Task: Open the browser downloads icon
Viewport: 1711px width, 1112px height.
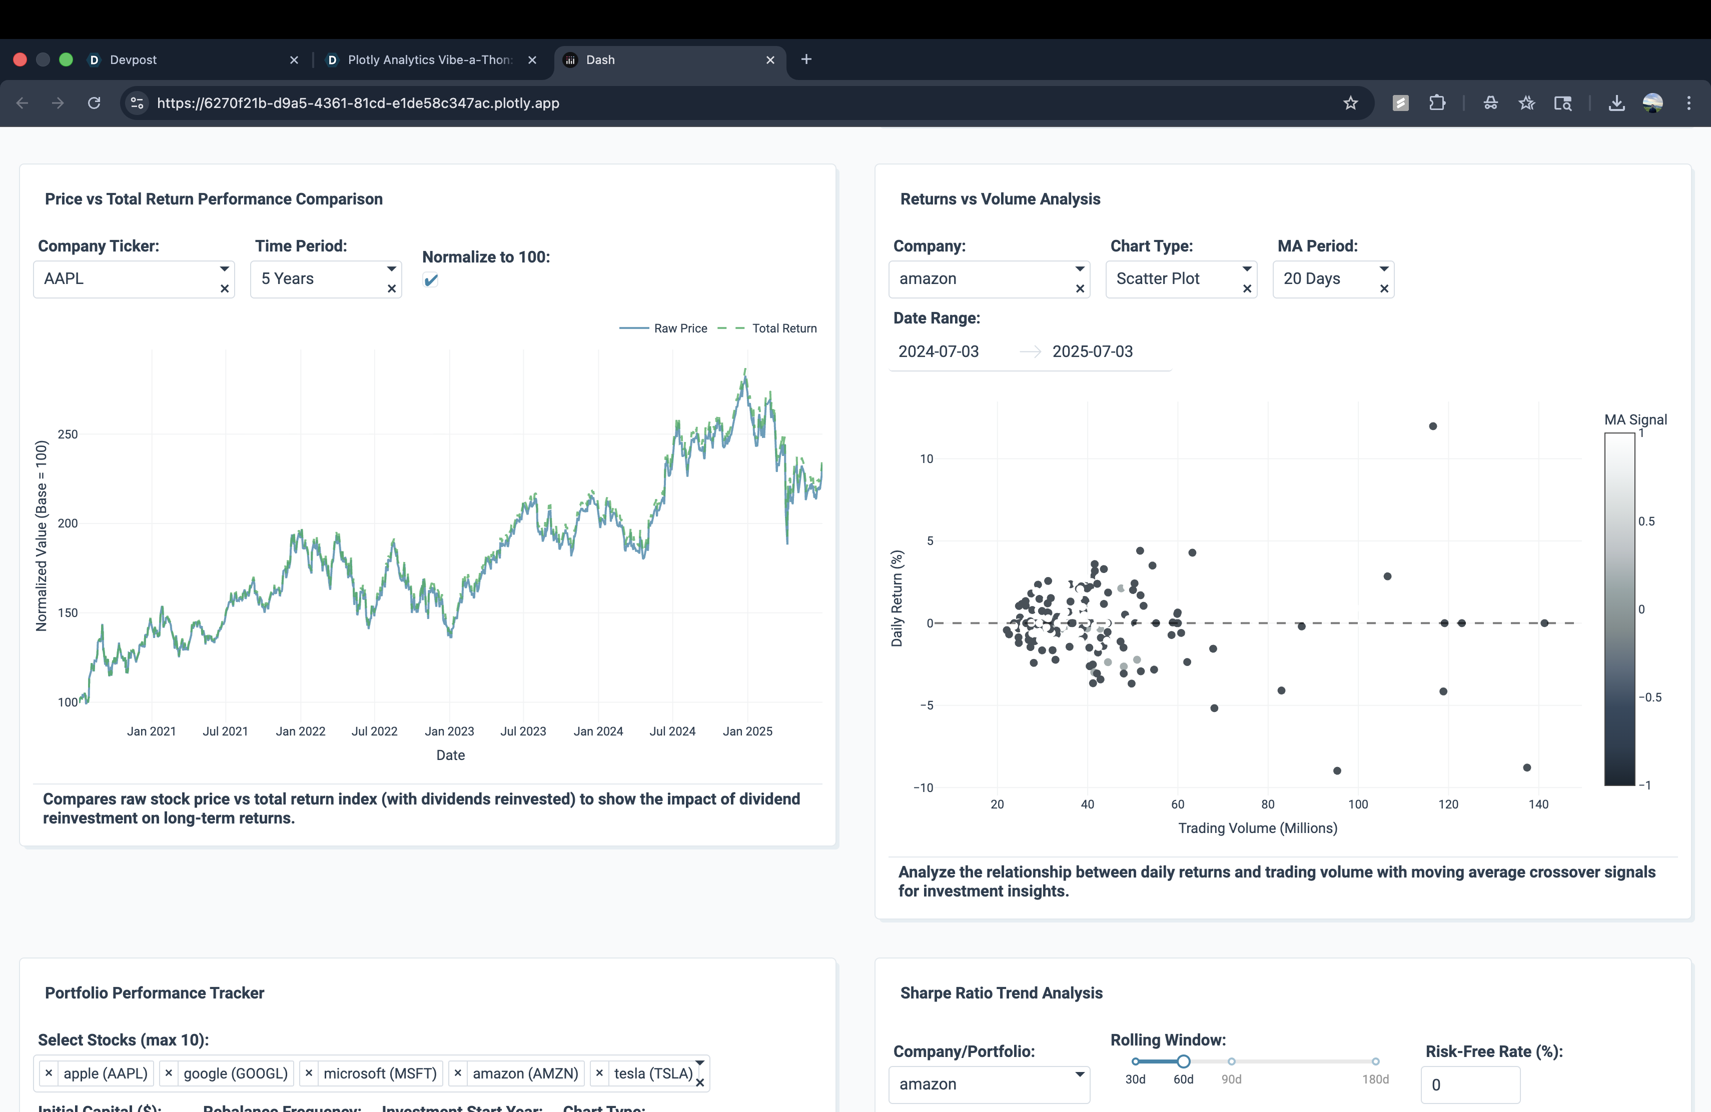Action: tap(1616, 102)
